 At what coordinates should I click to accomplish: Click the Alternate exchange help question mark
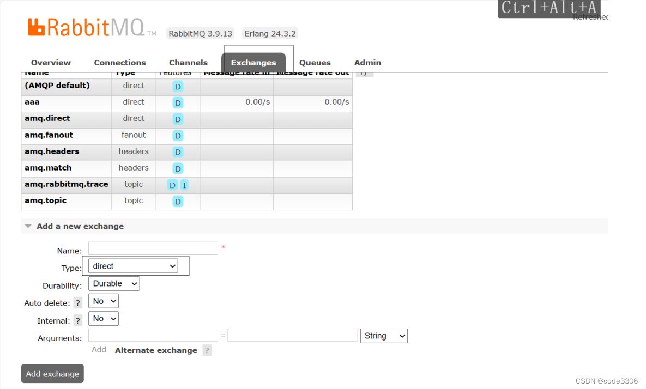[207, 350]
